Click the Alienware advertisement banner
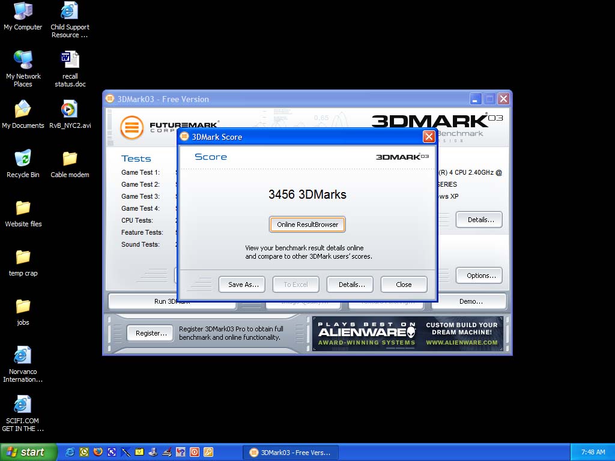Image resolution: width=615 pixels, height=461 pixels. pyautogui.click(x=408, y=334)
